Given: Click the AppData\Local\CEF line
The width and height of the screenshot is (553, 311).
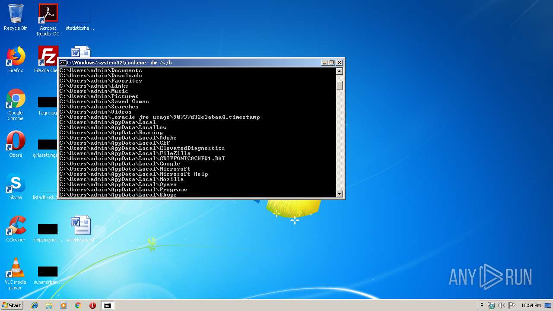Looking at the screenshot, I should 114,143.
